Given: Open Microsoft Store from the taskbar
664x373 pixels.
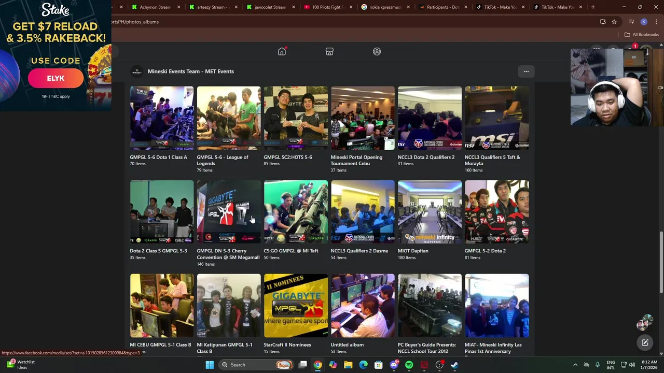Looking at the screenshot, I should [379, 365].
